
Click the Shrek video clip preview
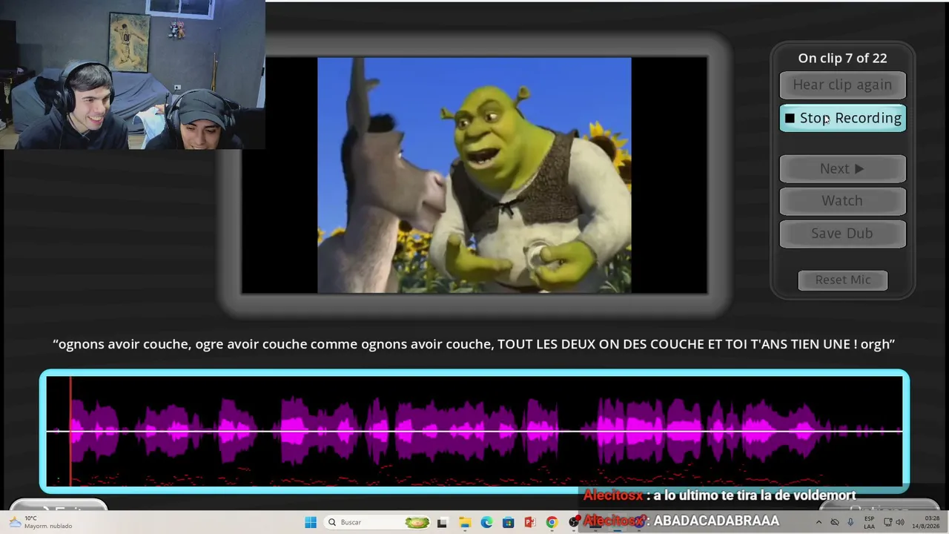point(474,175)
